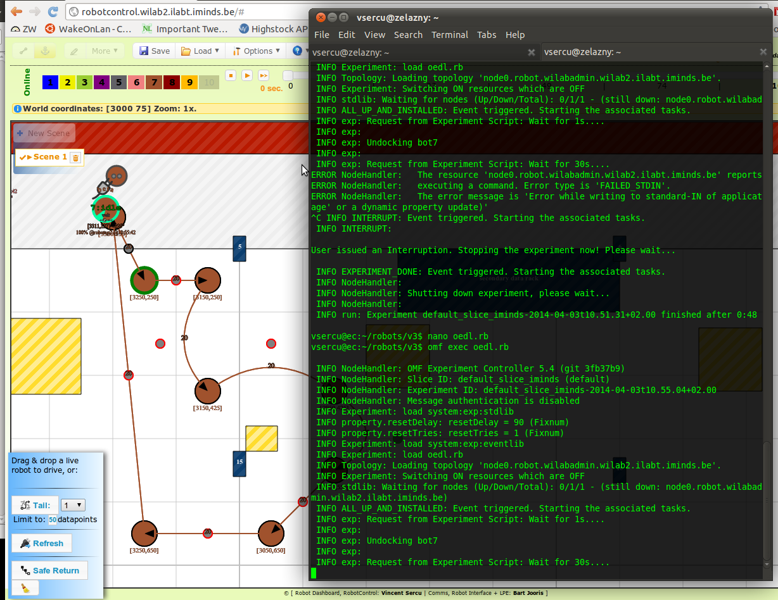Select the purple robot 4 swatch
This screenshot has height=600, width=778.
(x=101, y=82)
